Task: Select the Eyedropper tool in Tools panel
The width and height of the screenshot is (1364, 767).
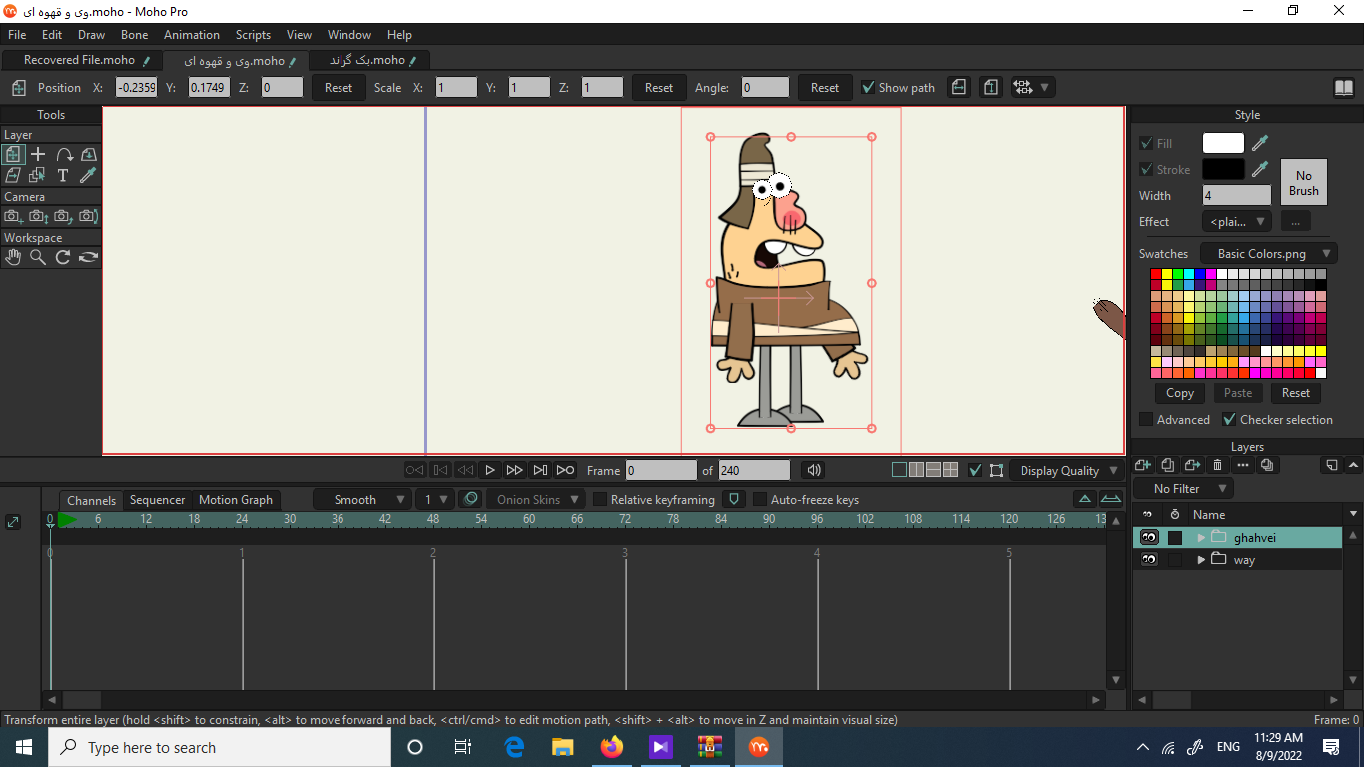Action: [x=88, y=175]
